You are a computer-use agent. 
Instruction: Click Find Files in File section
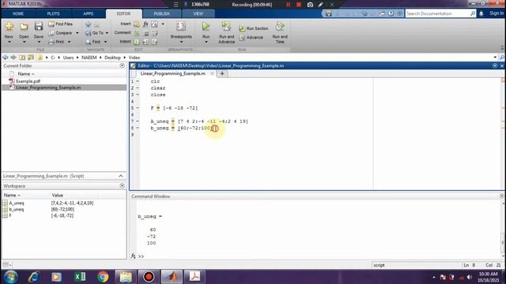click(61, 24)
